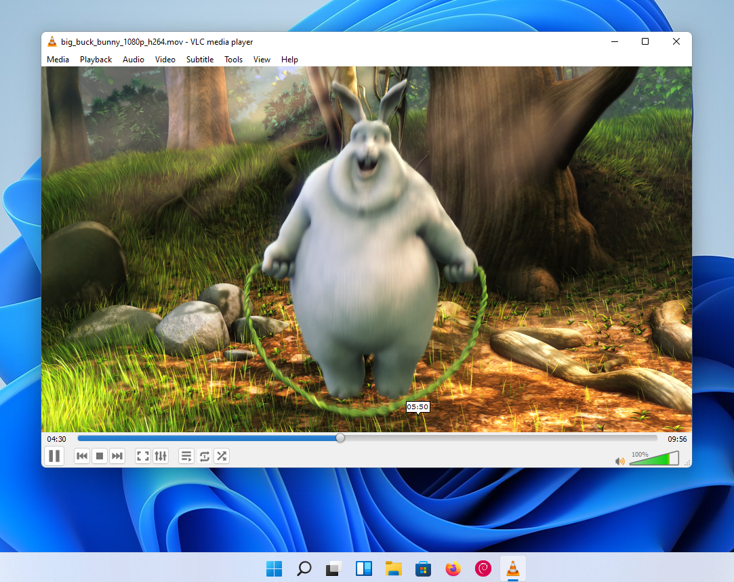Expand the View menu
This screenshot has height=582, width=734.
(x=262, y=60)
